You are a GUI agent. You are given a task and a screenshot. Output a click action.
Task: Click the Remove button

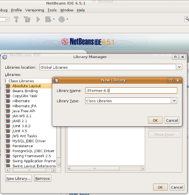(x=42, y=178)
